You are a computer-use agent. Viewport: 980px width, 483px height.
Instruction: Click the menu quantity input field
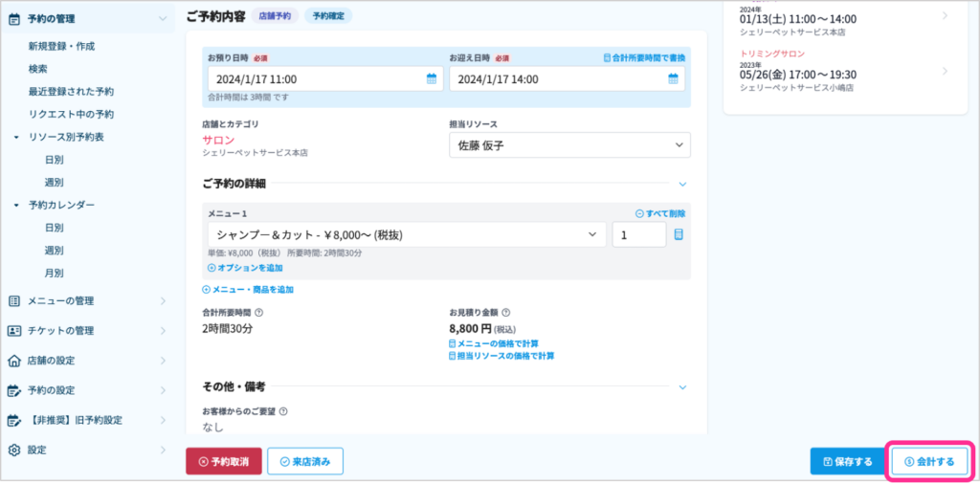coord(638,235)
